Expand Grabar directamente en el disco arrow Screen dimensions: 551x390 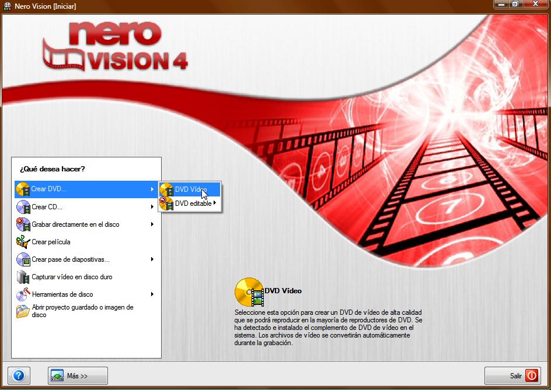pyautogui.click(x=152, y=224)
